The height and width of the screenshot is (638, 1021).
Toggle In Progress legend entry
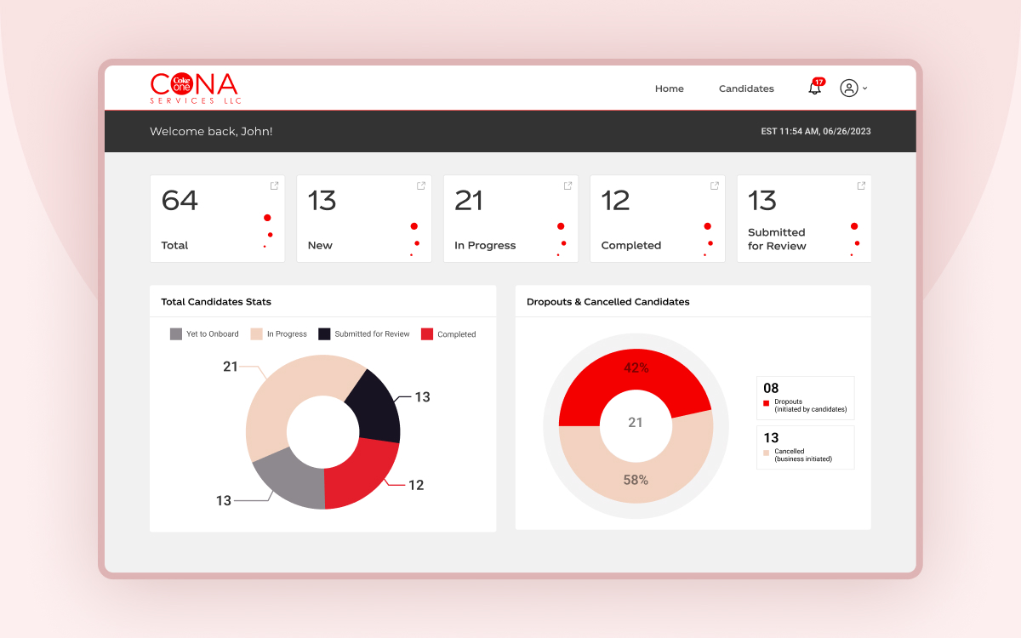[279, 334]
